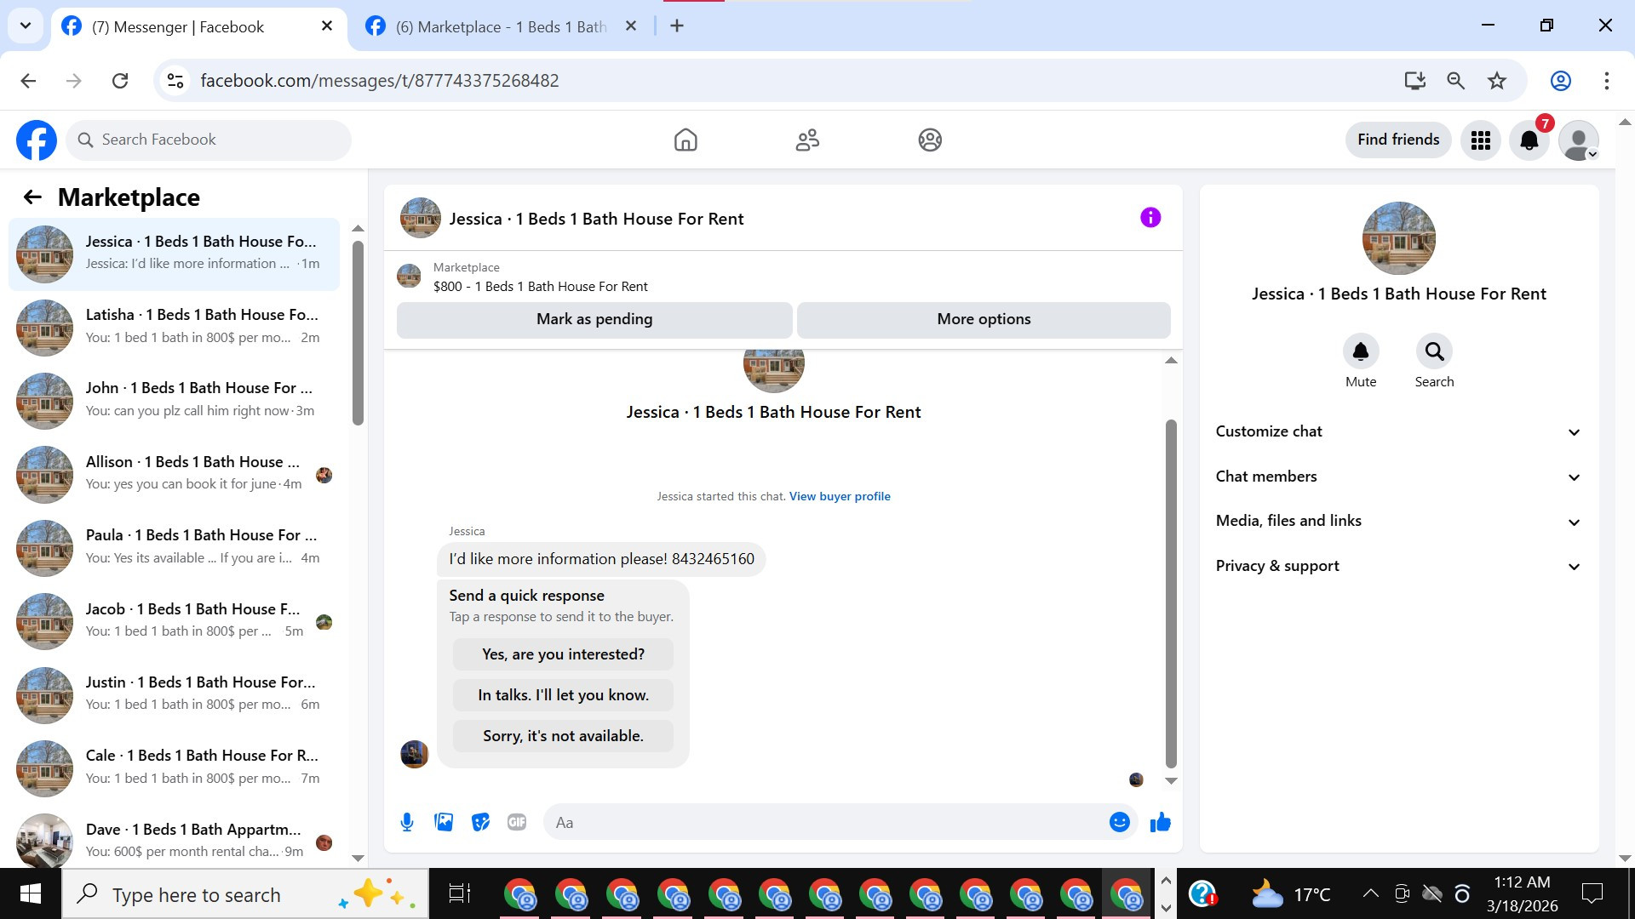Send a thumbs up like
The width and height of the screenshot is (1635, 919).
1161,822
